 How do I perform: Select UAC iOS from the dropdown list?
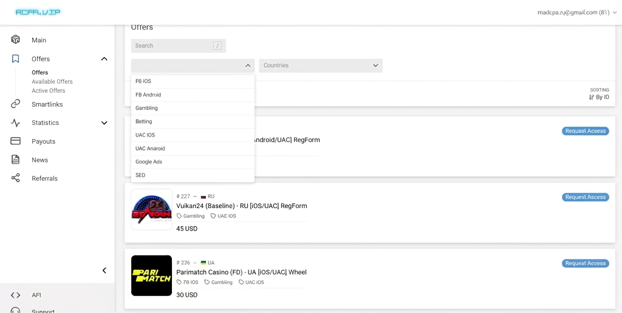pyautogui.click(x=193, y=135)
